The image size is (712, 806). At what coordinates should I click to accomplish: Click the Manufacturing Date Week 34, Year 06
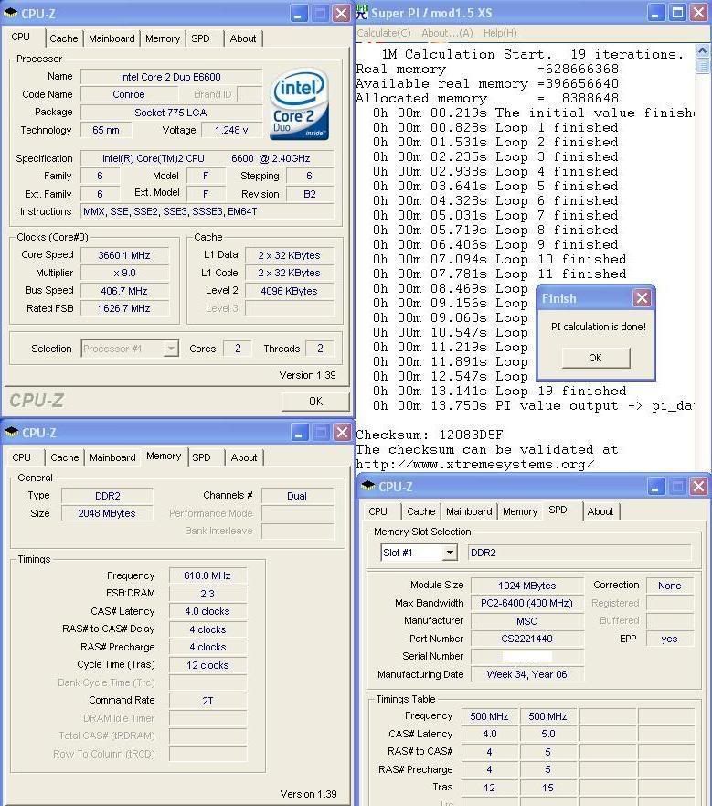coord(527,674)
